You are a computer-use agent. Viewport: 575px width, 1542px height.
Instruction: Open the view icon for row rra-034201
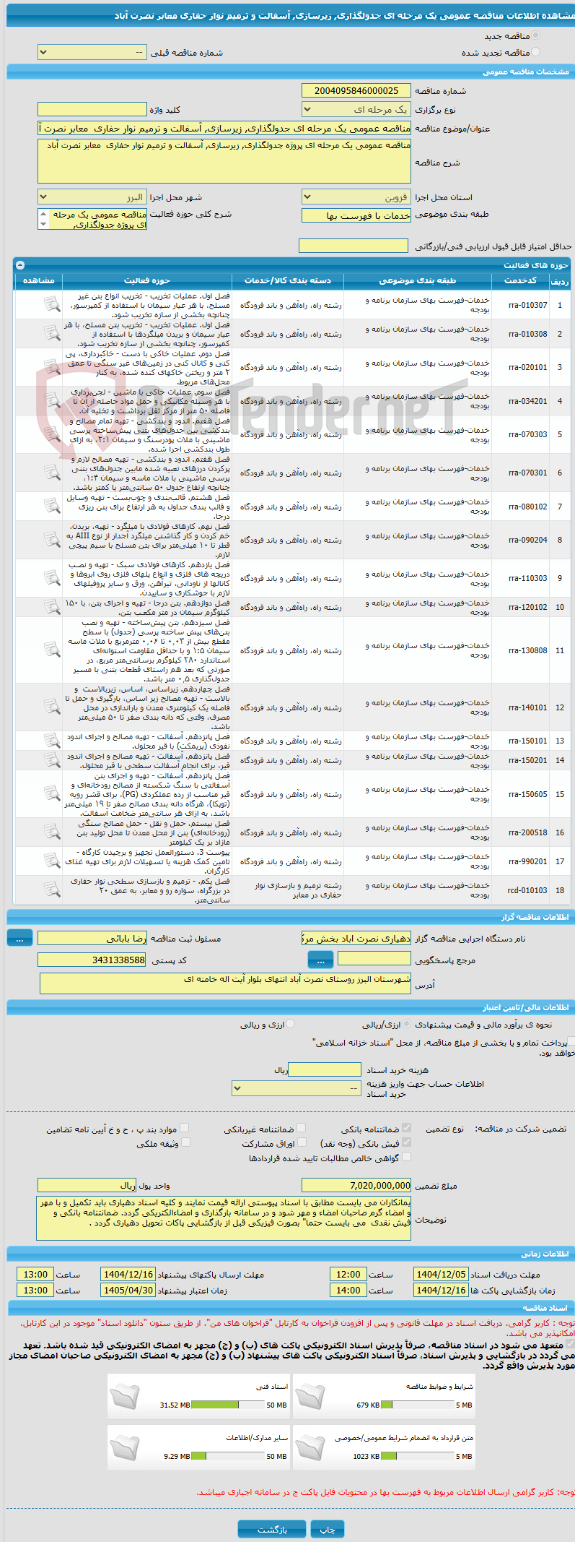52,400
